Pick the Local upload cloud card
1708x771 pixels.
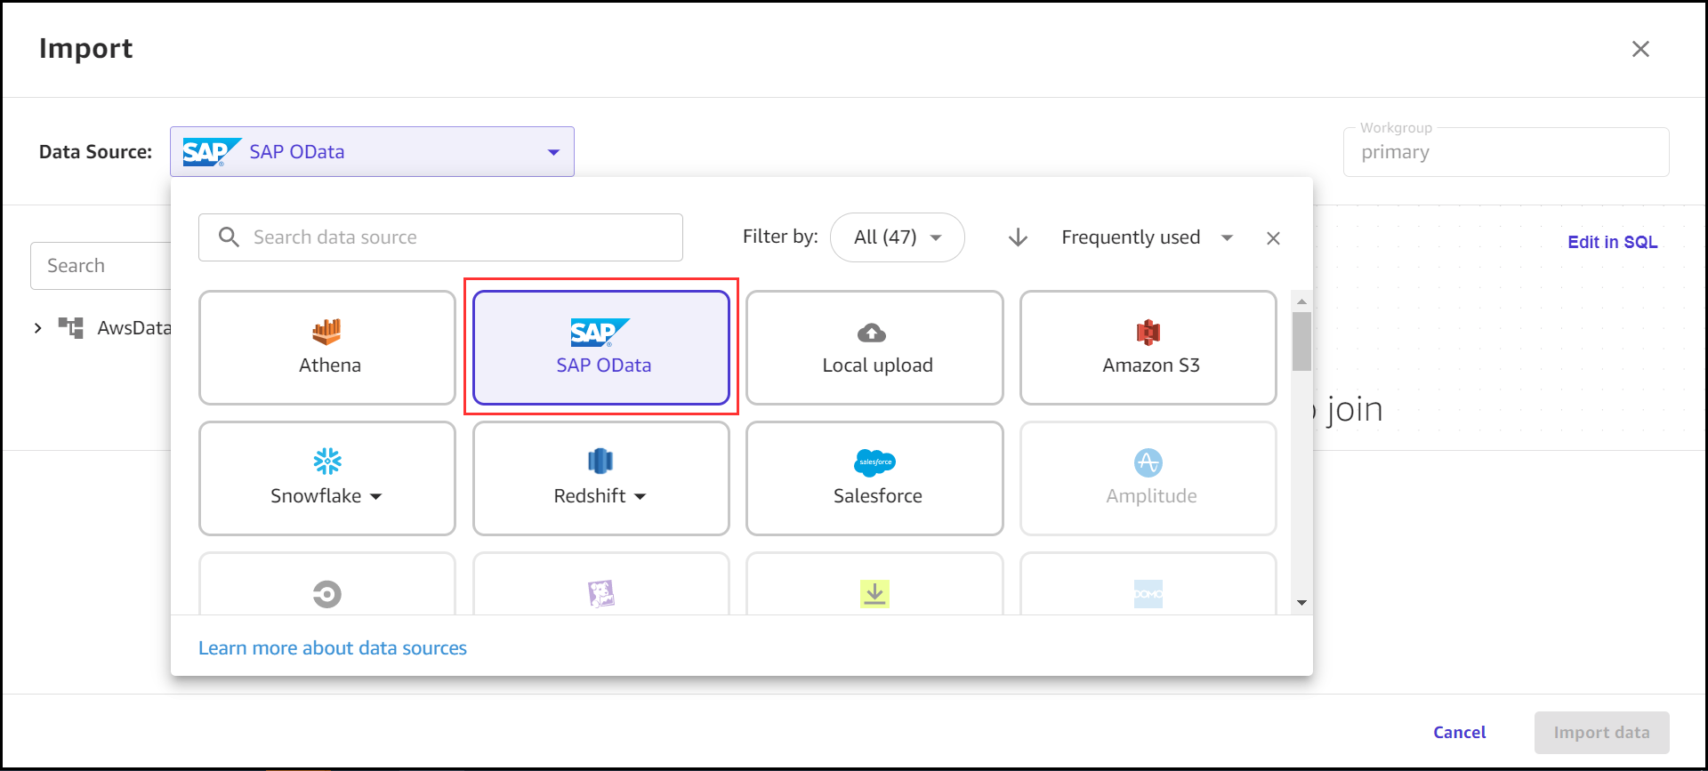point(874,348)
